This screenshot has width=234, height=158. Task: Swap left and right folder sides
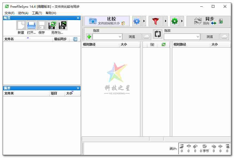pos(157,34)
